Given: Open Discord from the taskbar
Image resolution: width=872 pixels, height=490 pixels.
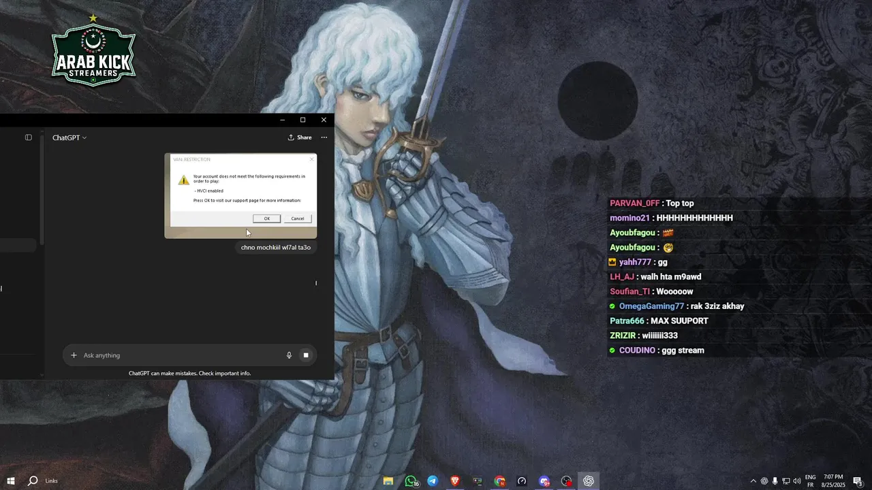Looking at the screenshot, I should point(544,481).
